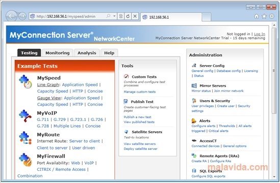This screenshot has width=280, height=183.
Task: Open CITRIX / Remote Access test link
Action: (61, 169)
